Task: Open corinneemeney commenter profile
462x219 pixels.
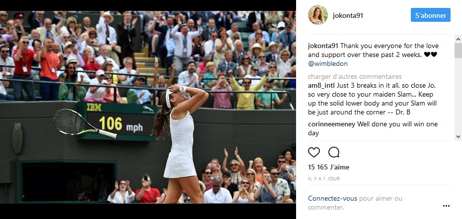Action: click(x=331, y=124)
